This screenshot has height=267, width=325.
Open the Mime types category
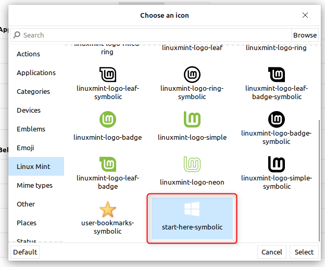(x=34, y=186)
